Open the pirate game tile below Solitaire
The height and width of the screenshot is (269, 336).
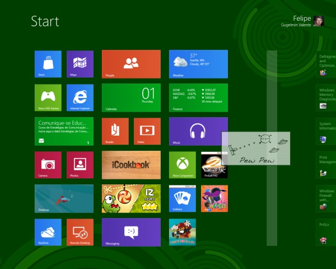(183, 232)
